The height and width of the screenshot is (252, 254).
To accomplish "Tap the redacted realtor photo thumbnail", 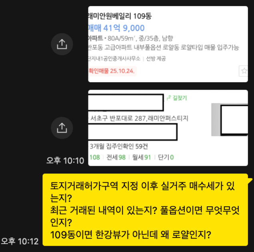I will tap(230, 120).
